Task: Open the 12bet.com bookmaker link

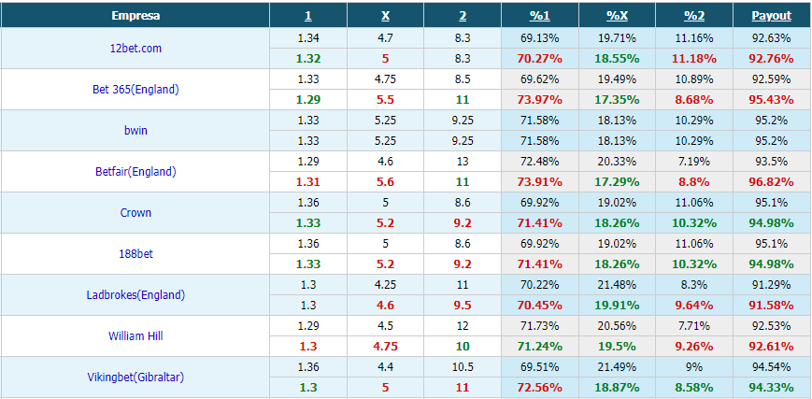Action: click(x=135, y=49)
